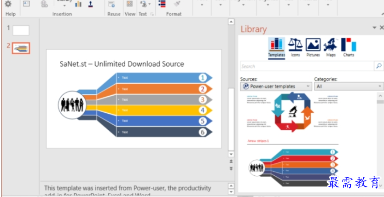Image resolution: width=384 pixels, height=197 pixels.
Task: Click the Arrow stripes 1 template preview
Action: 294,168
